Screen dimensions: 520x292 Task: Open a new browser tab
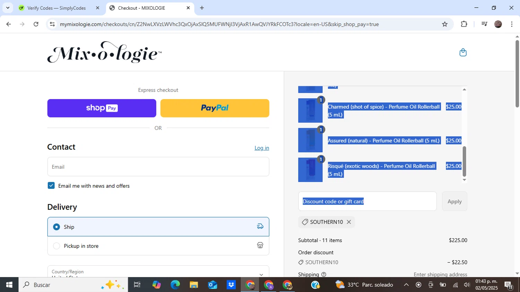[202, 8]
